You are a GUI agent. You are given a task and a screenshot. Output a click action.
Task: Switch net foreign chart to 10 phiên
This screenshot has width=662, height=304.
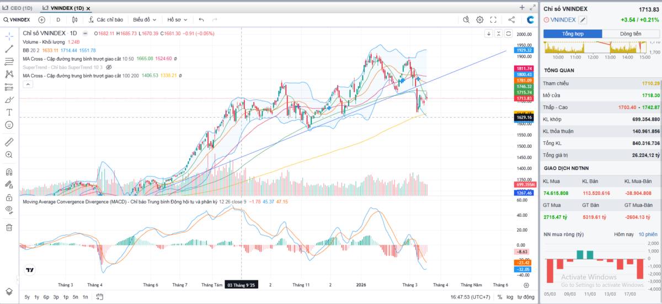pos(648,234)
